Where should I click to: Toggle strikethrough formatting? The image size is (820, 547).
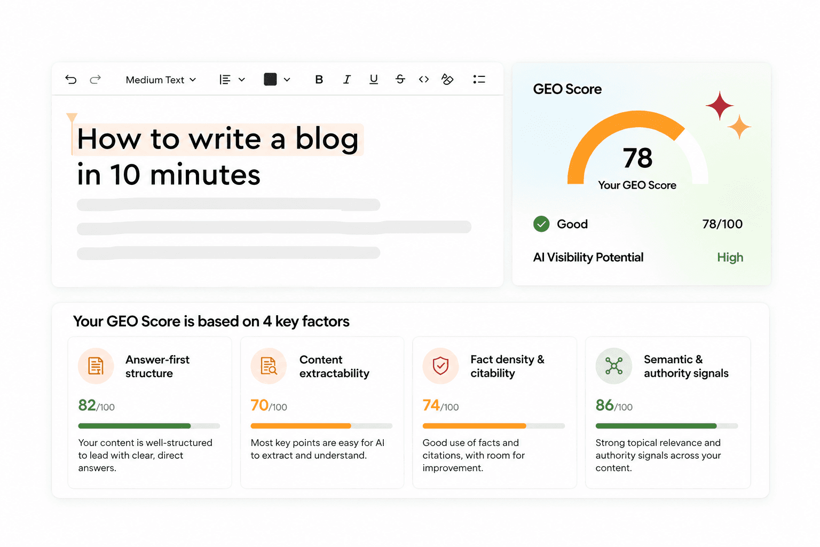[x=400, y=79]
